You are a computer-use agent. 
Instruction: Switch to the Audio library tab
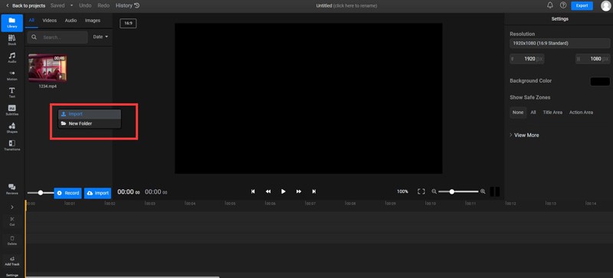[x=70, y=21]
